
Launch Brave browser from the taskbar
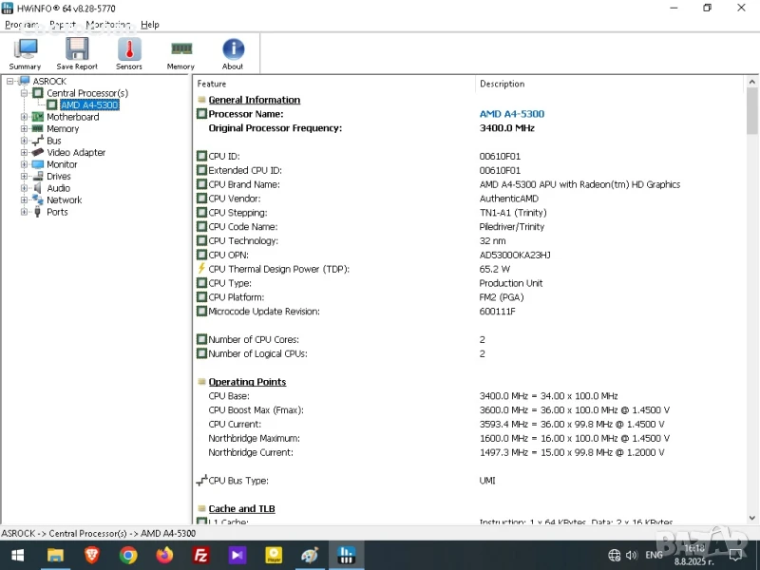(x=92, y=555)
